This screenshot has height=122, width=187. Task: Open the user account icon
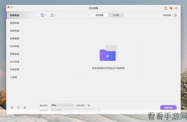[x=166, y=8]
